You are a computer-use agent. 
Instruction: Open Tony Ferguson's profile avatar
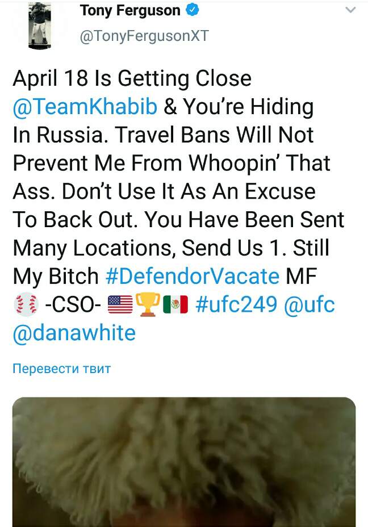40,26
